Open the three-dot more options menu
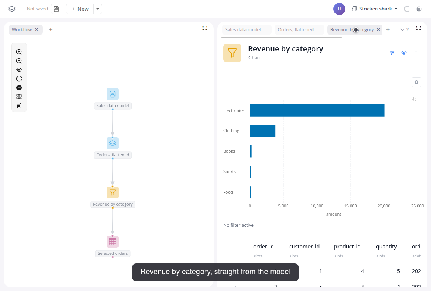431x291 pixels. (416, 53)
